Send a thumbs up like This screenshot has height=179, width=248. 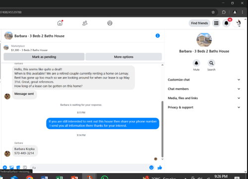(160, 168)
